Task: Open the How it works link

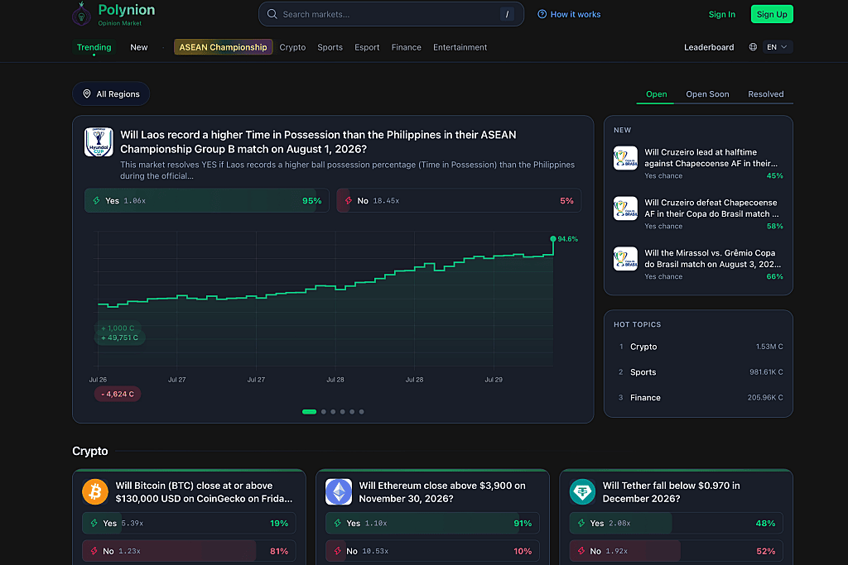Action: pos(569,14)
